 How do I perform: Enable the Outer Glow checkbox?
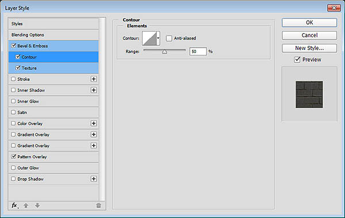tap(13, 168)
